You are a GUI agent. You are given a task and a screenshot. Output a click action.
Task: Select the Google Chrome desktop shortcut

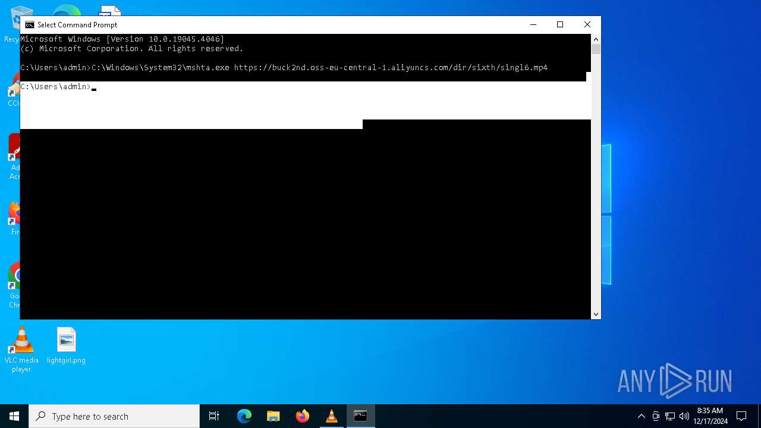pyautogui.click(x=14, y=285)
